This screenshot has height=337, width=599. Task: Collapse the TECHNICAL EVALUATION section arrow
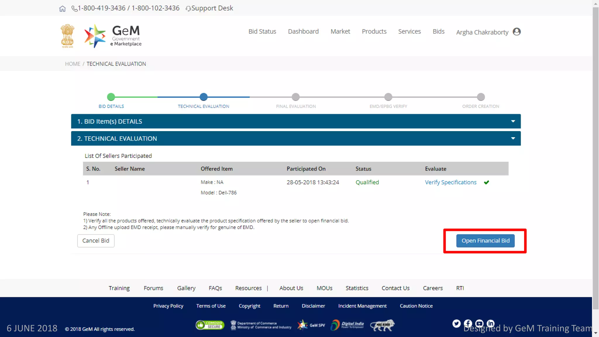click(513, 138)
